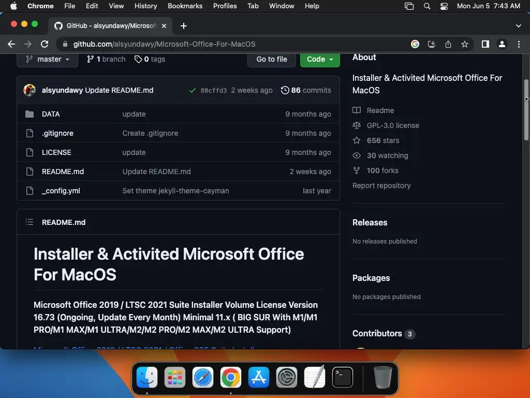The width and height of the screenshot is (530, 398).
Task: Open Spotlight search in menu bar
Action: (427, 6)
